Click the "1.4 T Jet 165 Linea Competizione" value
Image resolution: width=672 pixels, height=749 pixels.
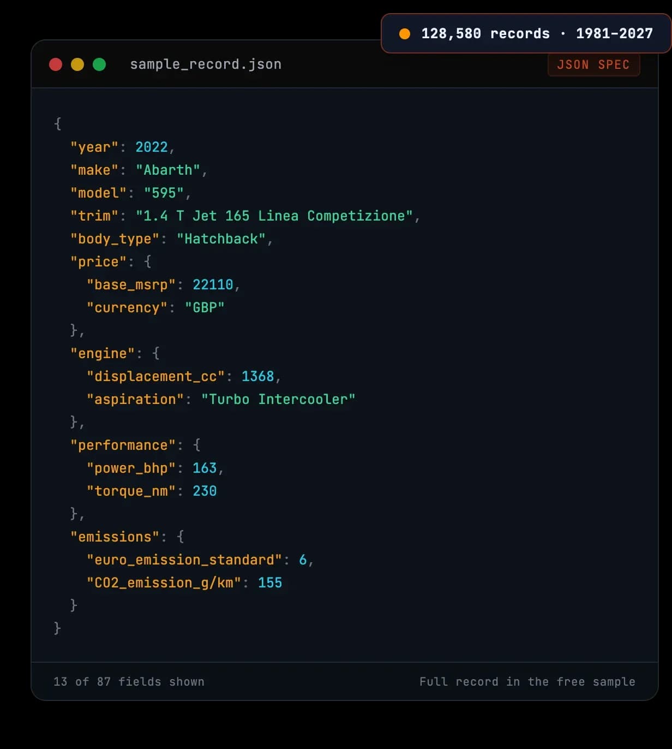(x=274, y=216)
